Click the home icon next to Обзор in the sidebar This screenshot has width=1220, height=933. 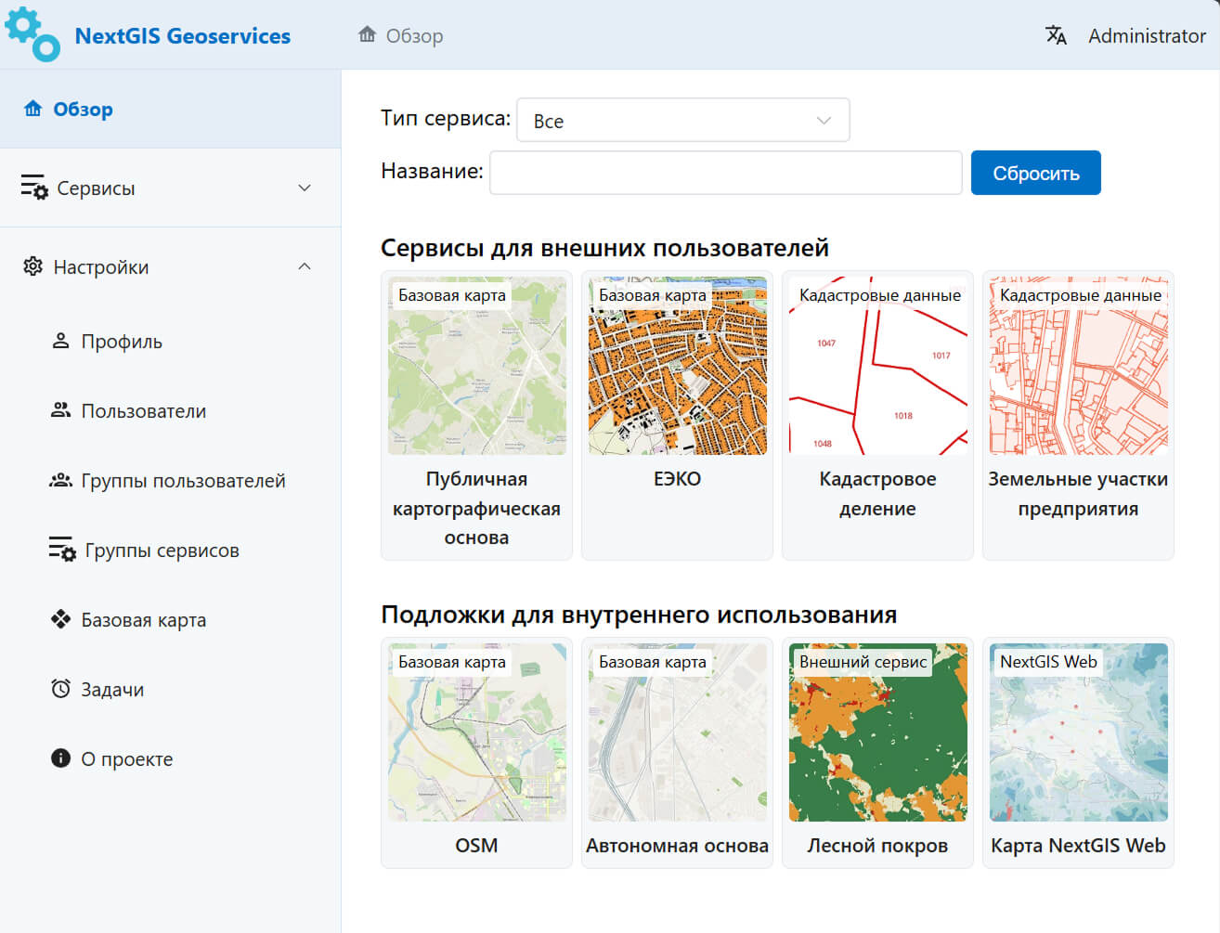pyautogui.click(x=33, y=109)
